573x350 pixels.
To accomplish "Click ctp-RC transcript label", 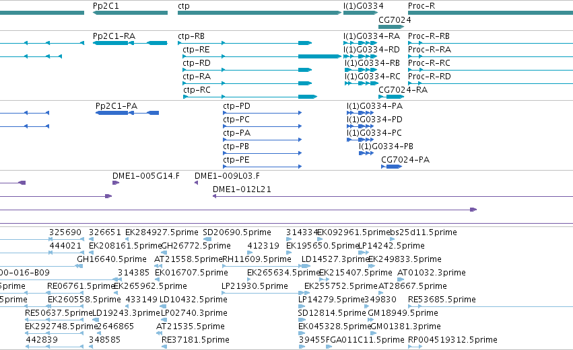I will tap(197, 90).
